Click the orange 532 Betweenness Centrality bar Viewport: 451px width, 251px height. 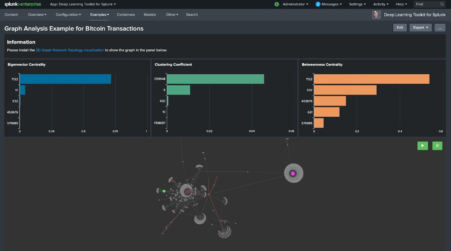[345, 90]
